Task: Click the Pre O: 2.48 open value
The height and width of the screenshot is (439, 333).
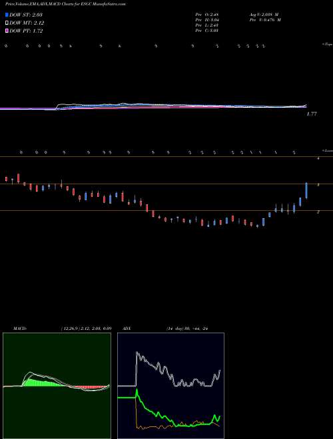Action: pos(207,15)
